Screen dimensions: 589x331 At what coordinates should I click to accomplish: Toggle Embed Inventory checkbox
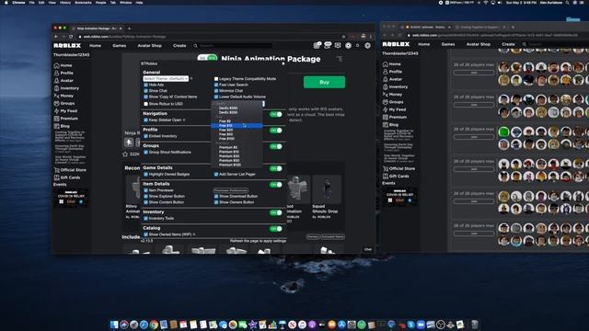145,136
